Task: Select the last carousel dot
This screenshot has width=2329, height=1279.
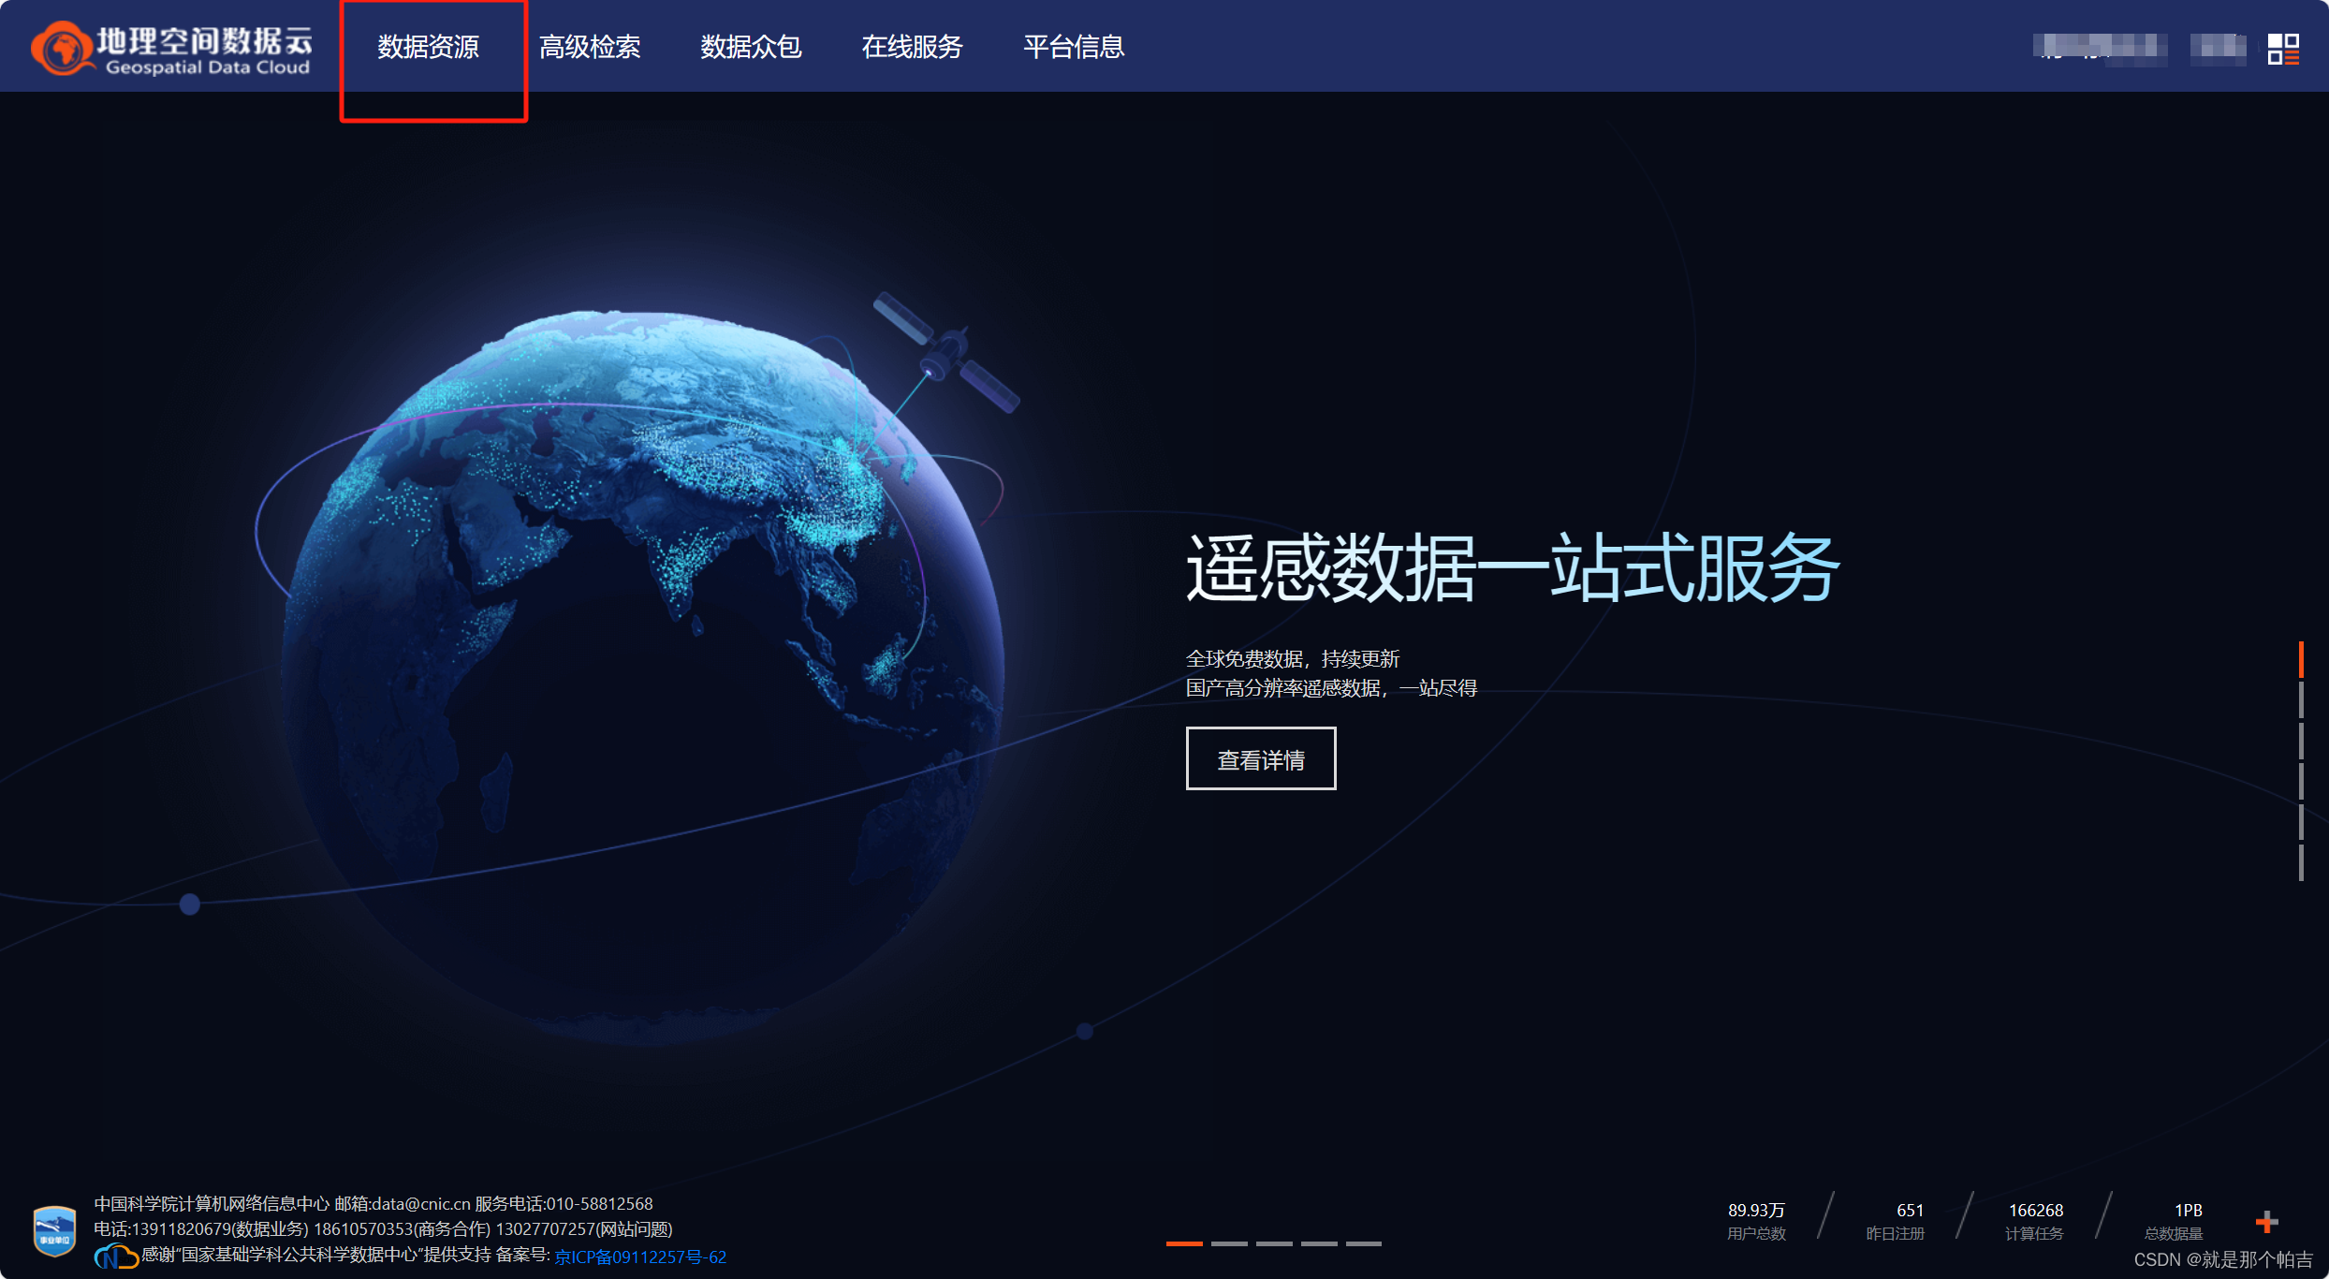Action: (1365, 1242)
